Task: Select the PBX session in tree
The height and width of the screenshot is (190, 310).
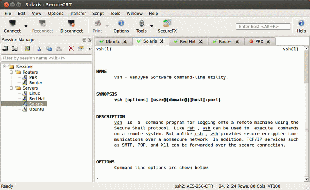Action: pos(33,78)
